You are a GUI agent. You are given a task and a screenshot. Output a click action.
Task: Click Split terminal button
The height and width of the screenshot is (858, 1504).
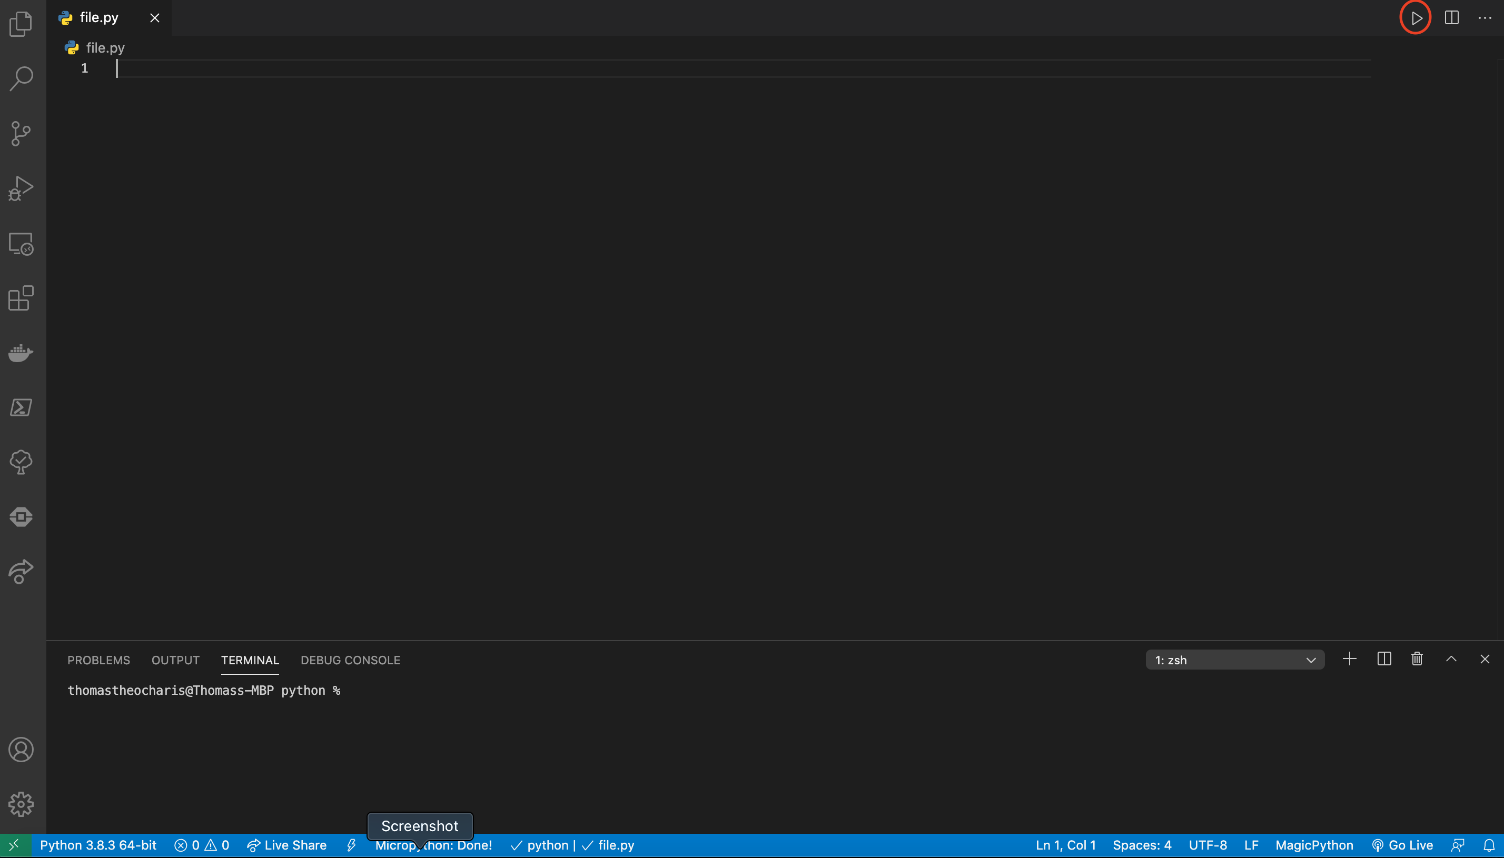[1383, 659]
